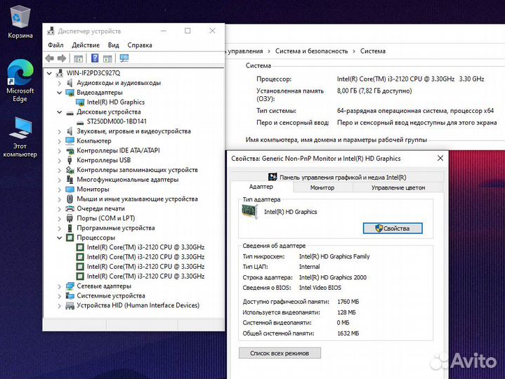Open Этот компьютер desktop icon
505x379 pixels.
[20, 137]
